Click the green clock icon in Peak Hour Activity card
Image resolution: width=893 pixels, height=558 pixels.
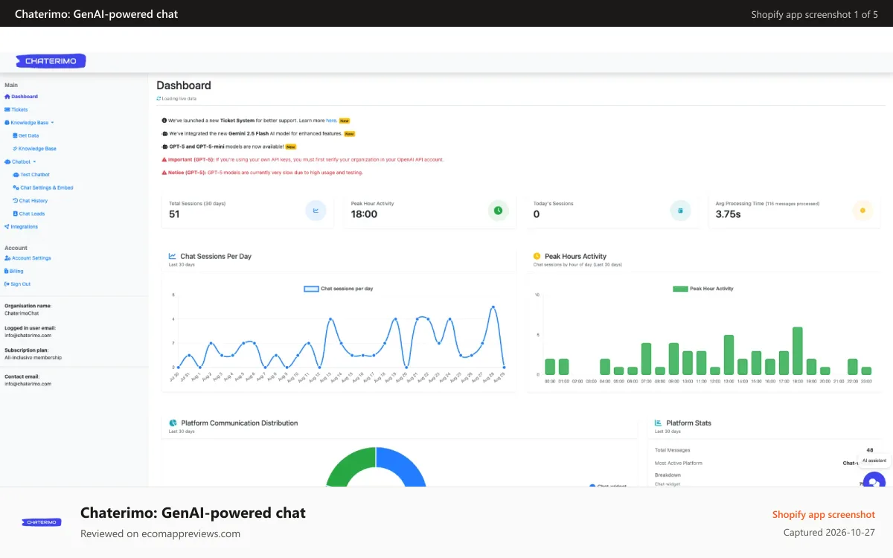point(499,211)
